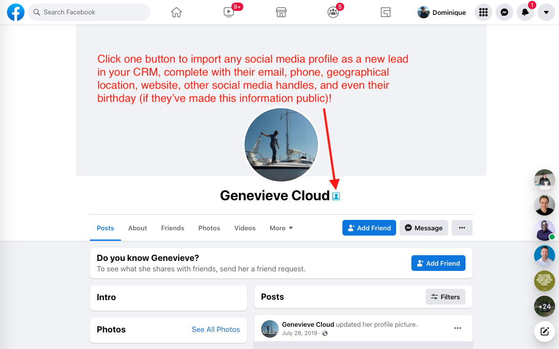Open the Groups icon

333,12
